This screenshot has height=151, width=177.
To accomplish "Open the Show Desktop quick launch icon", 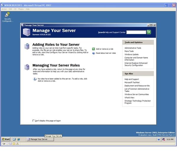I will pos(14,139).
